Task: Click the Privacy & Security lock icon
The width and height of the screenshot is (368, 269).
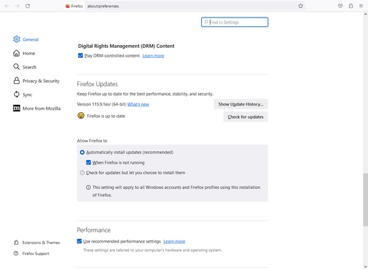Action: click(x=16, y=81)
